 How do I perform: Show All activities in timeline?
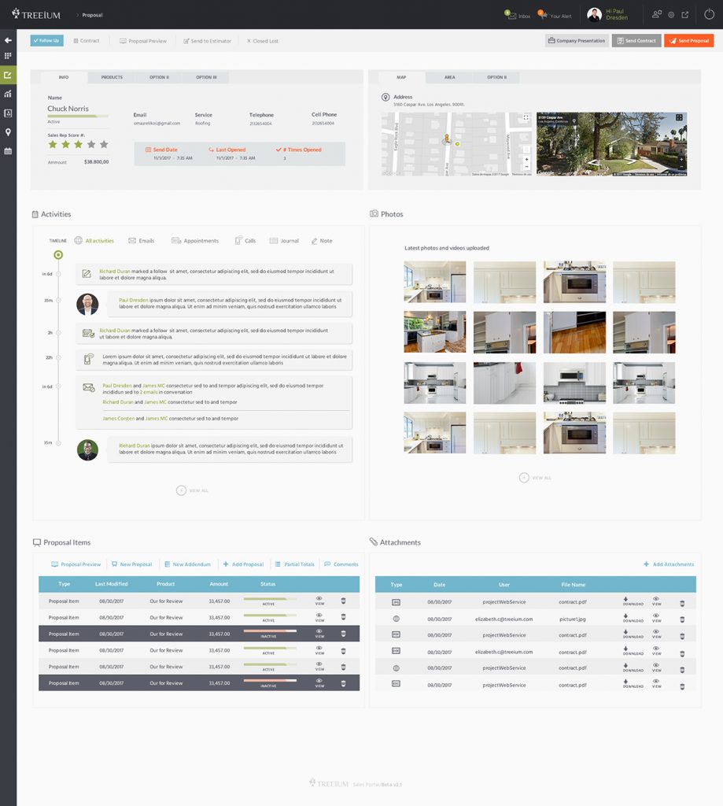(94, 241)
